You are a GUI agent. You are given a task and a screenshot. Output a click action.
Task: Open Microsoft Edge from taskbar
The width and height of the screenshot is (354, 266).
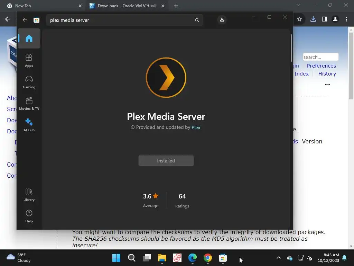pyautogui.click(x=192, y=258)
